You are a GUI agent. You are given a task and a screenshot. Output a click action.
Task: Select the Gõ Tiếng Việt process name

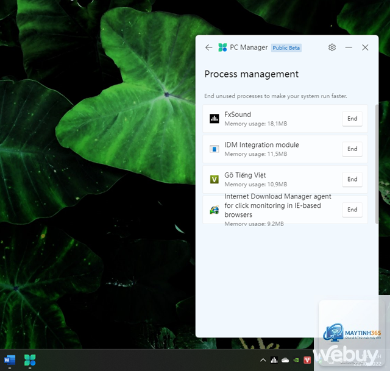245,175
